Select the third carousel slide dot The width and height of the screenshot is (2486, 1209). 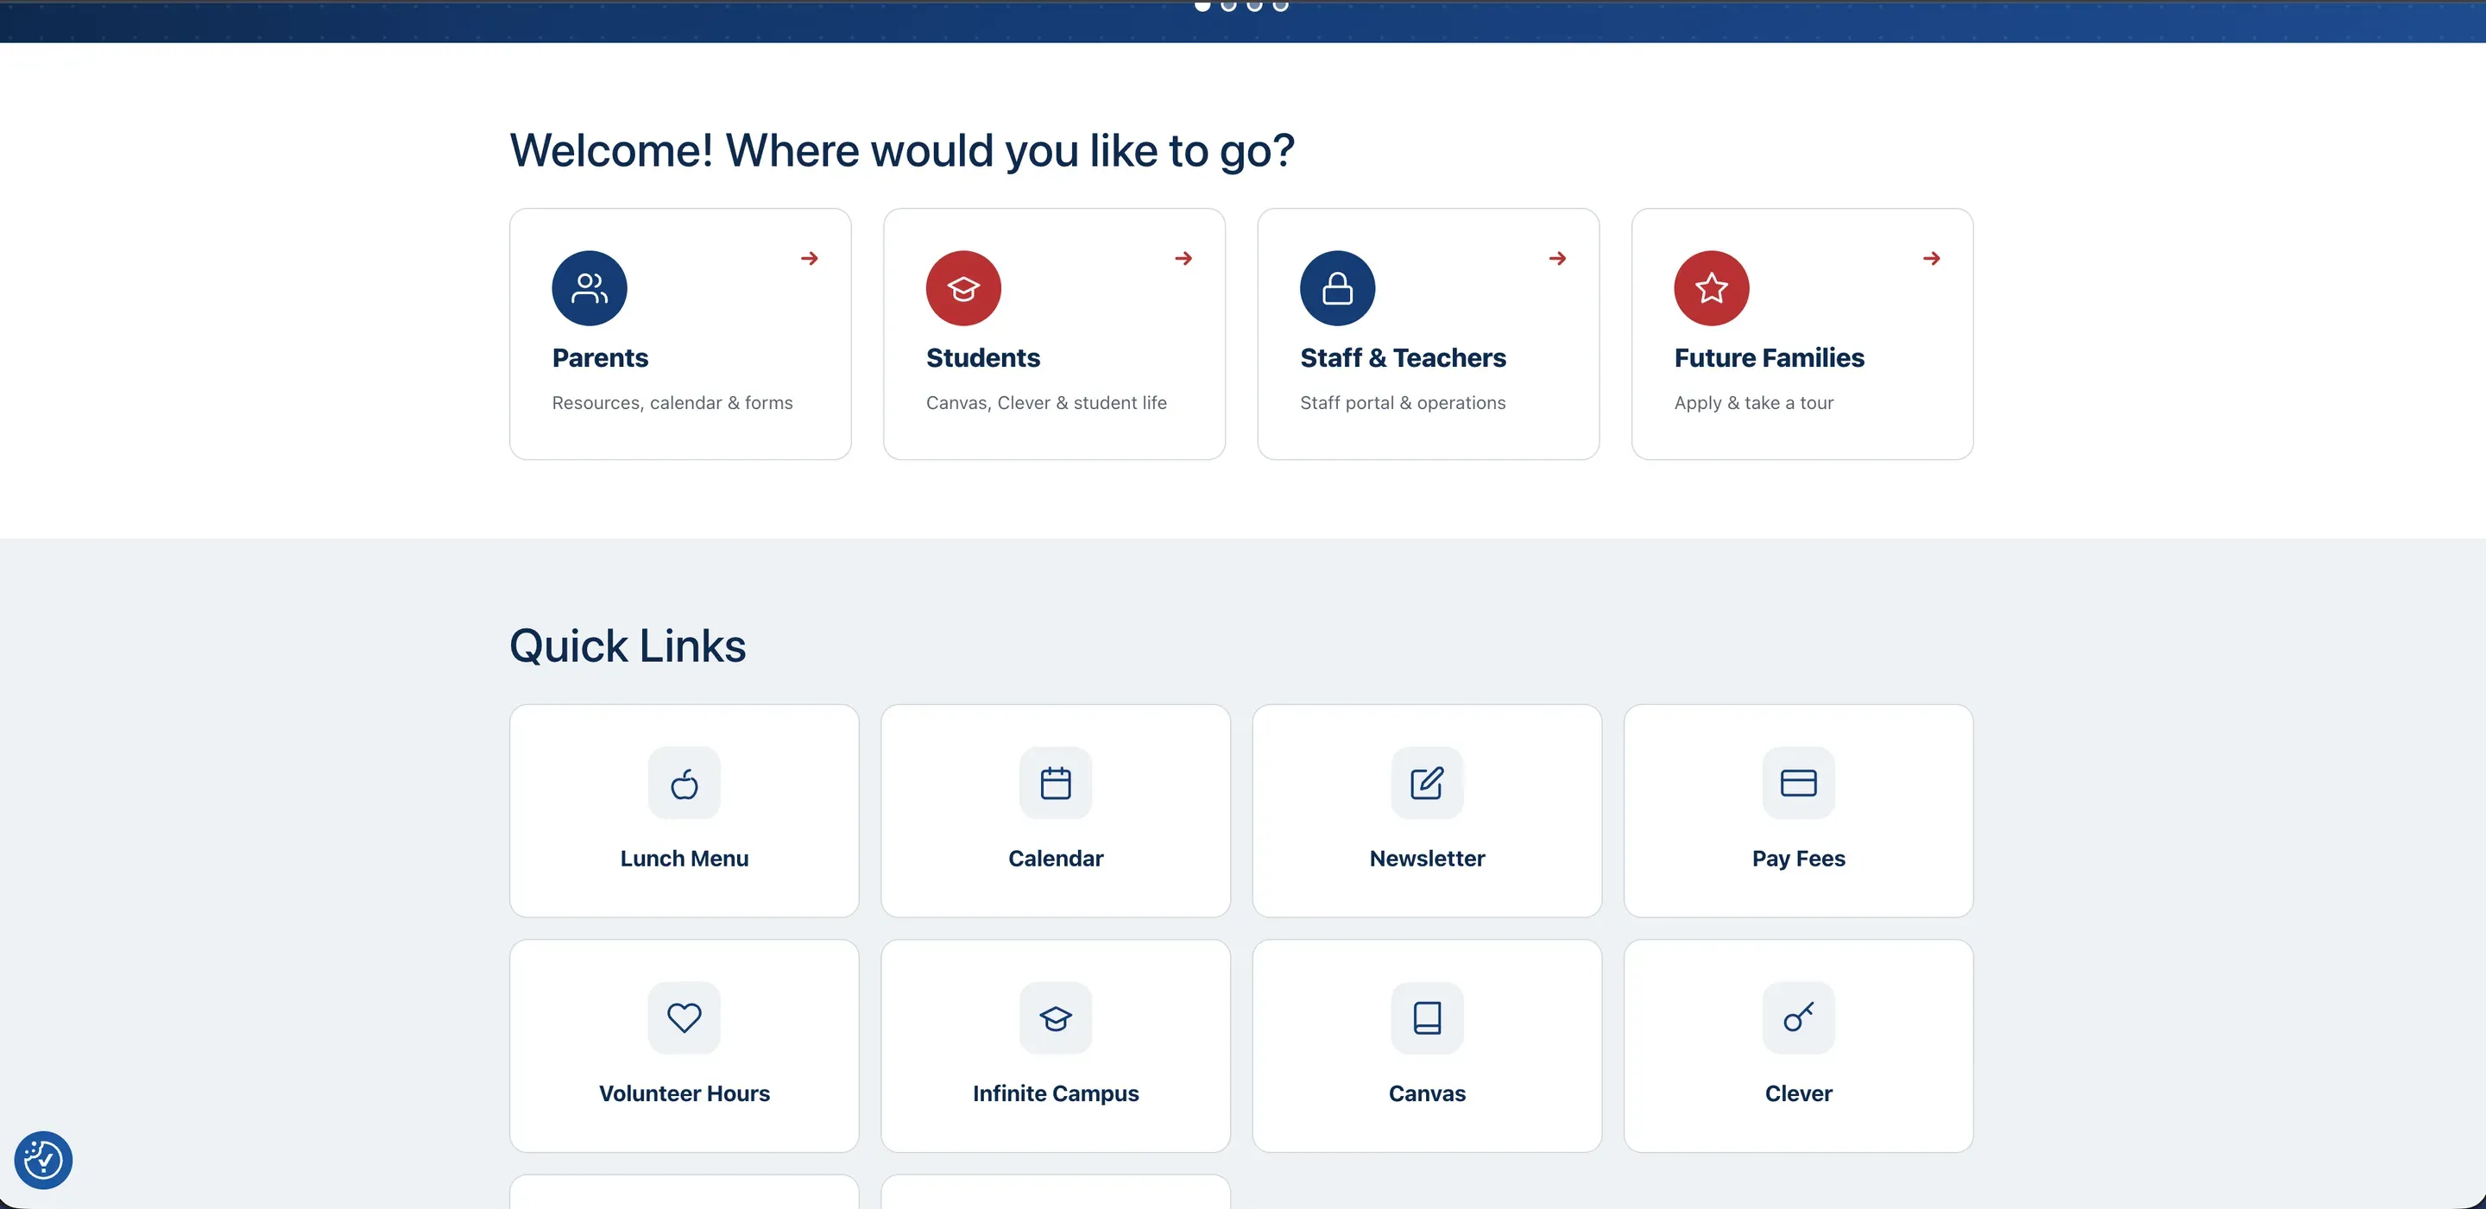[1254, 5]
